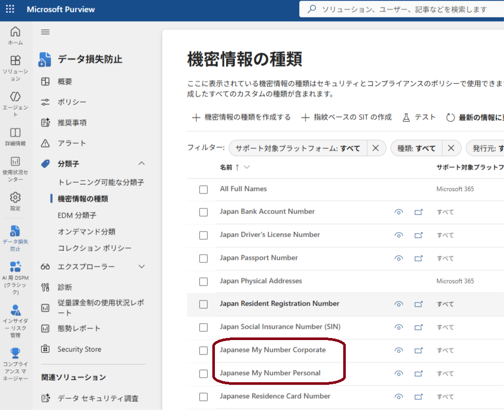Open the 発行元 filter dropdown
504x410 pixels.
pos(485,148)
